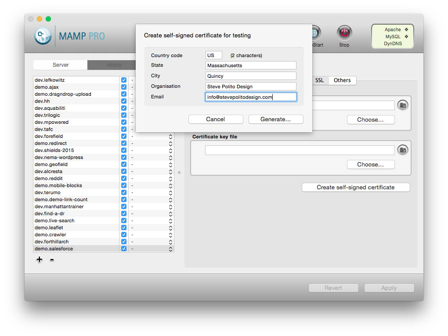Open the demo.mobile-blocks row stepper dropdown
The image size is (448, 336).
pyautogui.click(x=170, y=185)
